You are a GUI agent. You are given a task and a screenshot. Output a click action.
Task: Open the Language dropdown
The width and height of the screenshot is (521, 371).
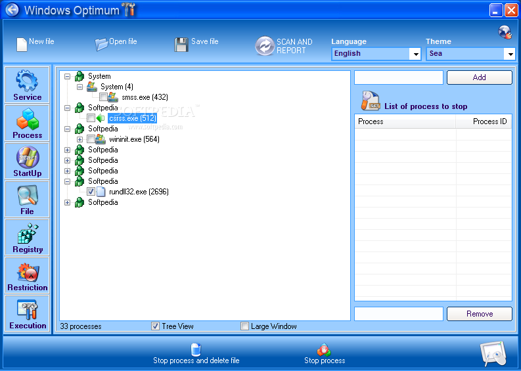[x=415, y=54]
